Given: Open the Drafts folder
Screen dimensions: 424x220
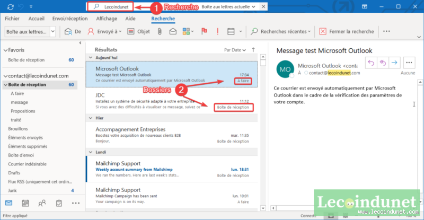Looking at the screenshot, I should pos(14,173).
